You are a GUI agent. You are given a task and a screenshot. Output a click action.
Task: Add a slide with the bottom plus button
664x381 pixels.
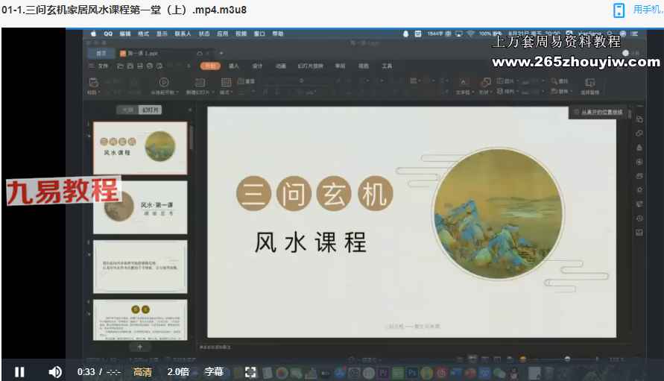coord(140,347)
